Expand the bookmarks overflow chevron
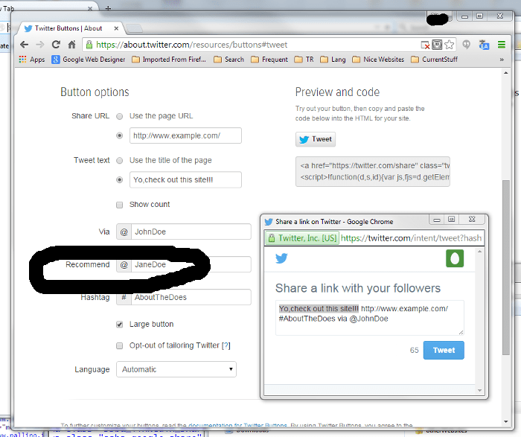Screen dimensions: 521x437 502,60
